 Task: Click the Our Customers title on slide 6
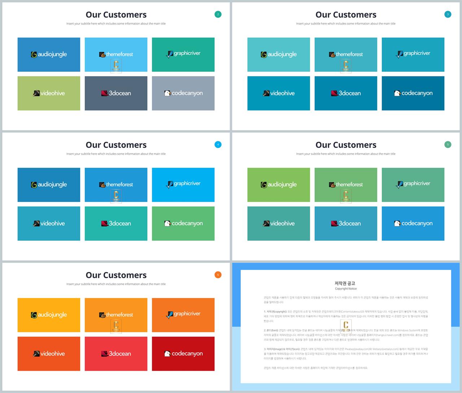pyautogui.click(x=116, y=275)
